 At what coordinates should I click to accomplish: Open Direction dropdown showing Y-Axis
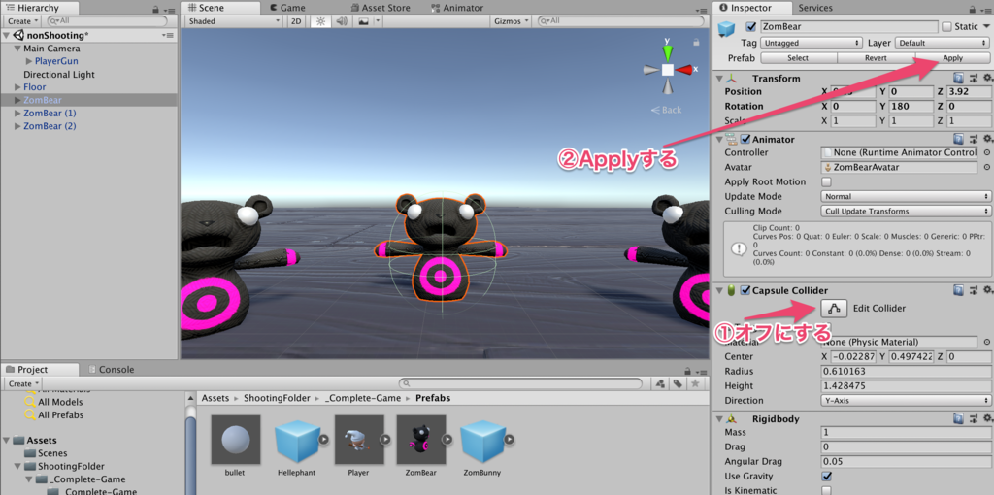point(906,401)
